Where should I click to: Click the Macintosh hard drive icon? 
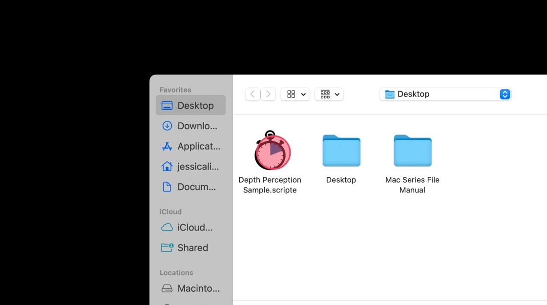pyautogui.click(x=167, y=288)
